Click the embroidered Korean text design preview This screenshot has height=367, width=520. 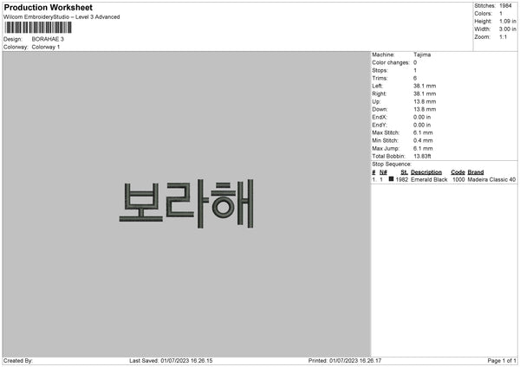[186, 203]
